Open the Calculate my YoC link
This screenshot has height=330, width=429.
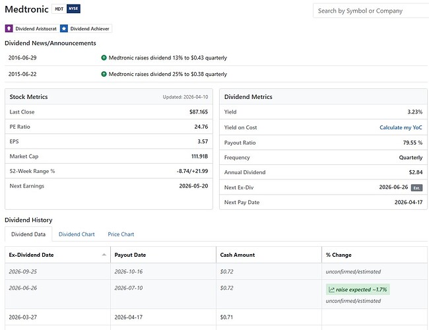pos(401,127)
